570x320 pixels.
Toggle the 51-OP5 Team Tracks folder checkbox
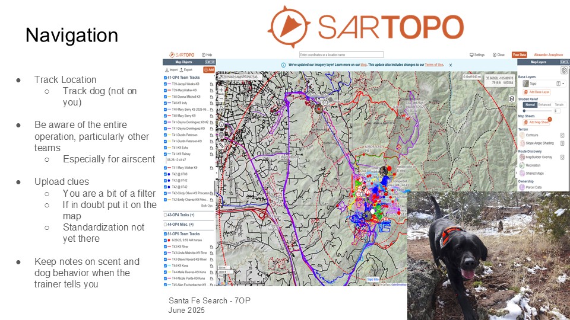coord(166,233)
